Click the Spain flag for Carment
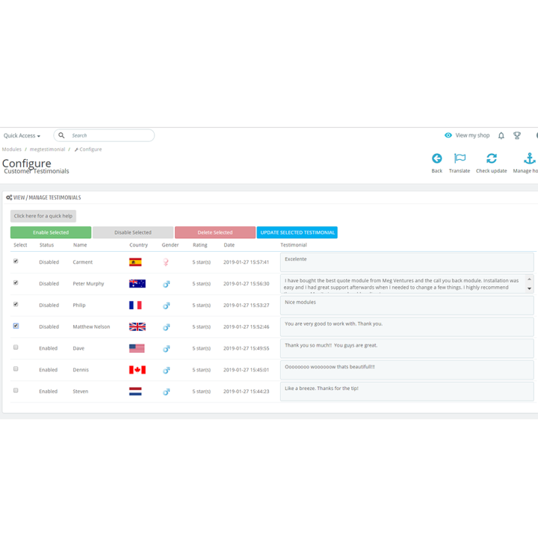Viewport: 538px width, 538px height. [x=135, y=262]
